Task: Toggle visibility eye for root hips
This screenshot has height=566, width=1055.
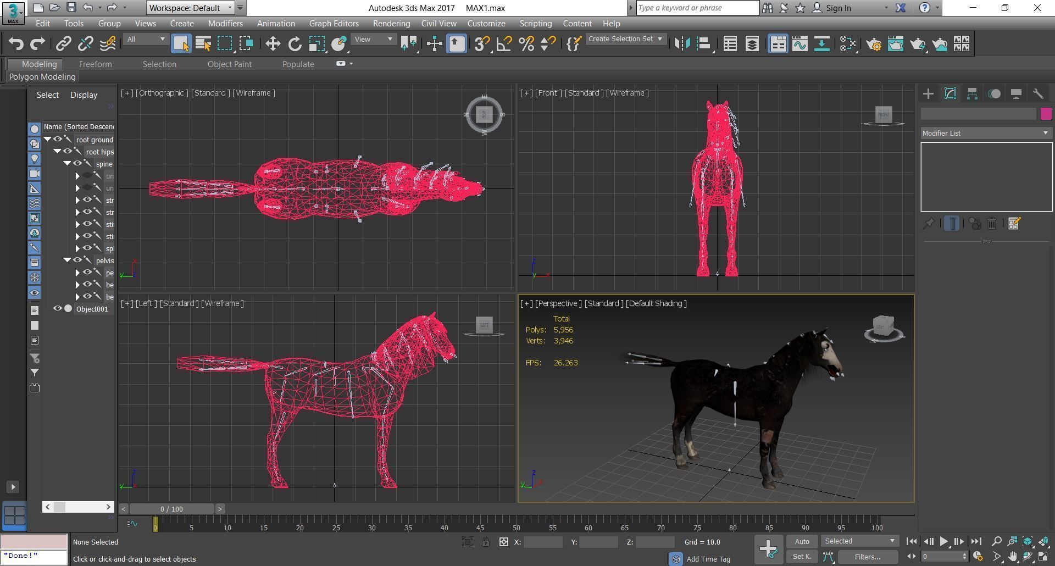Action: tap(67, 152)
